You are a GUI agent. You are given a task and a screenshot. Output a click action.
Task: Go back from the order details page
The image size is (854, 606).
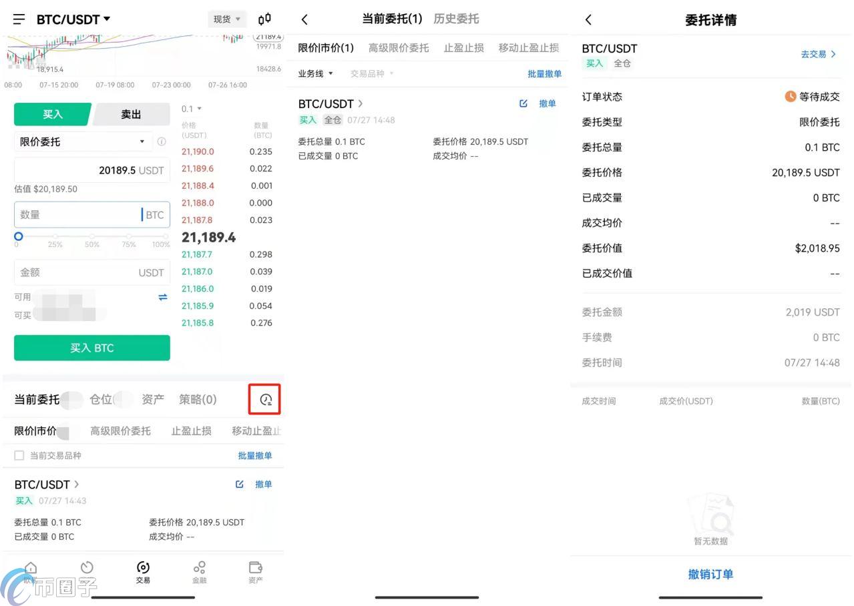point(588,20)
